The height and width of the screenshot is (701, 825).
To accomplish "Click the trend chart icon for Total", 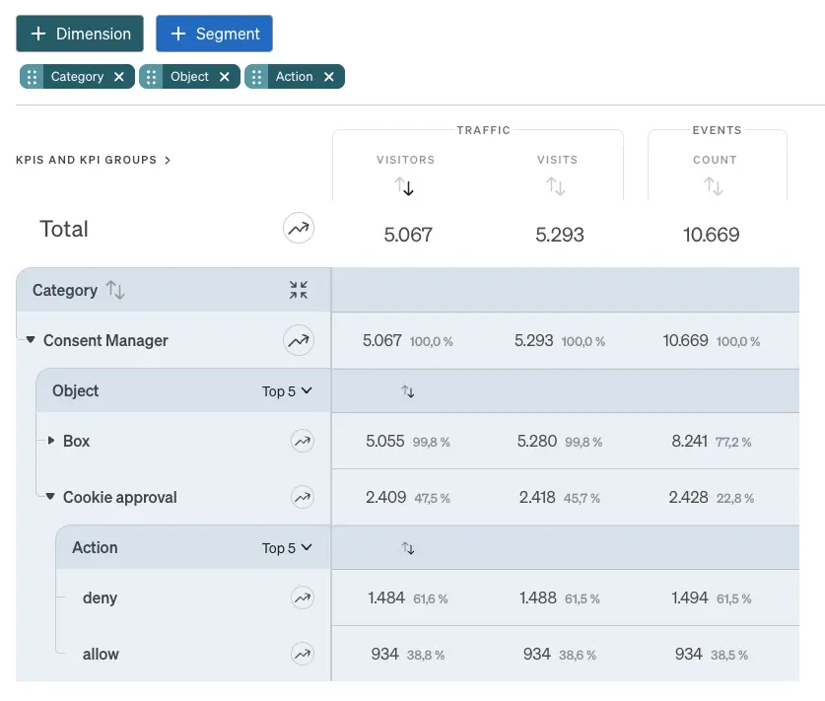I will pyautogui.click(x=298, y=229).
